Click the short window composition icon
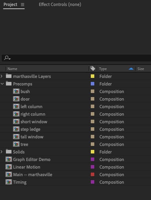Image resolution: width=151 pixels, height=200 pixels. click(16, 122)
